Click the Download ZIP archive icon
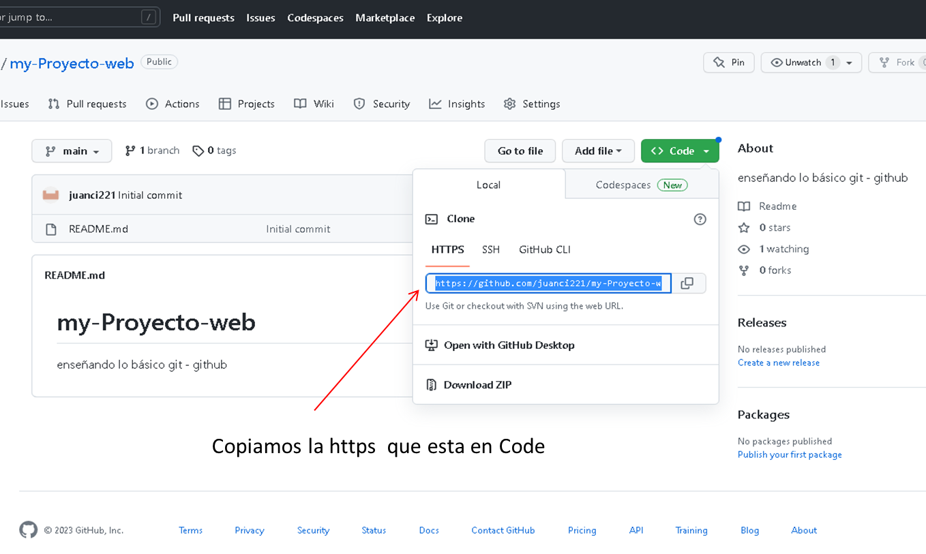The height and width of the screenshot is (554, 926). (431, 385)
